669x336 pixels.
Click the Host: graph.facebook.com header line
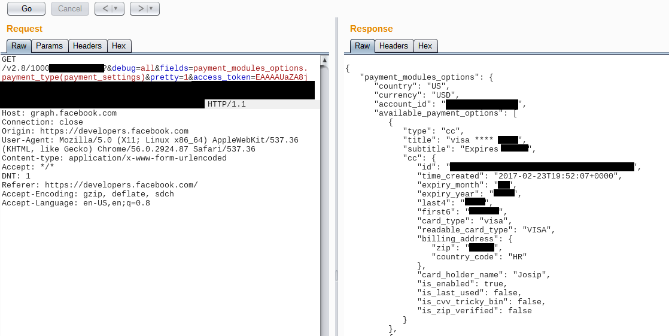click(x=59, y=113)
